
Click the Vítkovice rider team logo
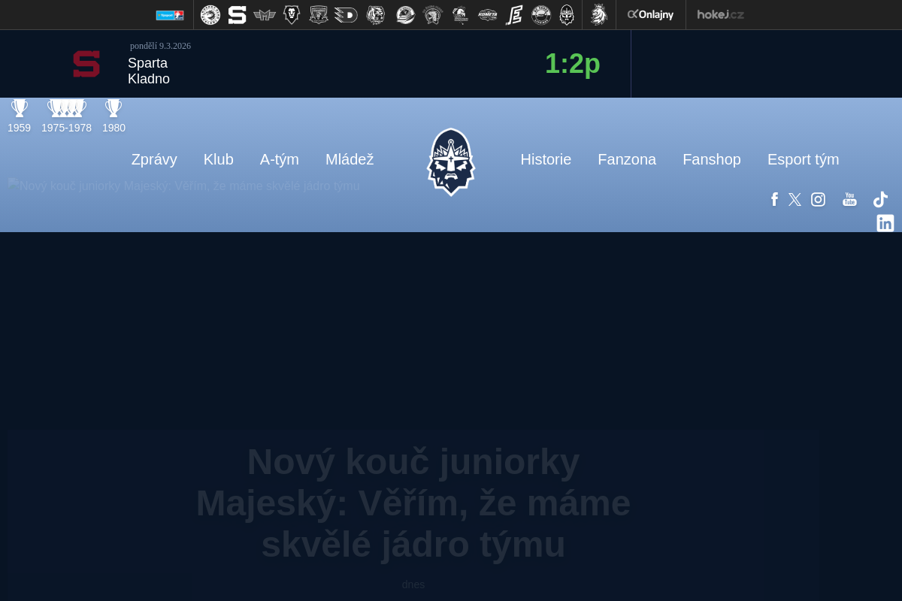click(x=461, y=15)
